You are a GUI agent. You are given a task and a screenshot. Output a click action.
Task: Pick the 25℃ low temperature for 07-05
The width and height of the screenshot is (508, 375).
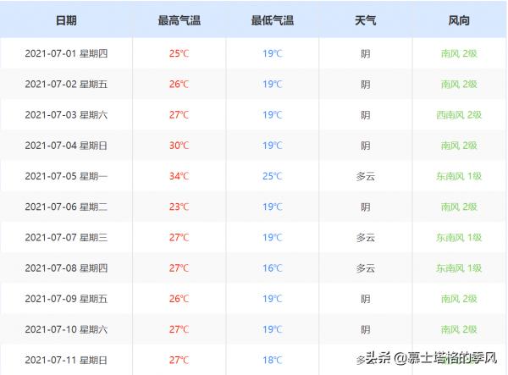(x=273, y=176)
